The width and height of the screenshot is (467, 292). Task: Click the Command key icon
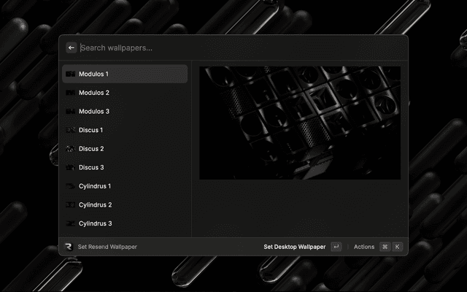385,247
